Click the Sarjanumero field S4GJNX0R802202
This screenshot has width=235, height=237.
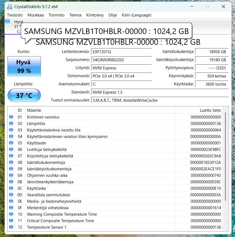[x=121, y=60]
